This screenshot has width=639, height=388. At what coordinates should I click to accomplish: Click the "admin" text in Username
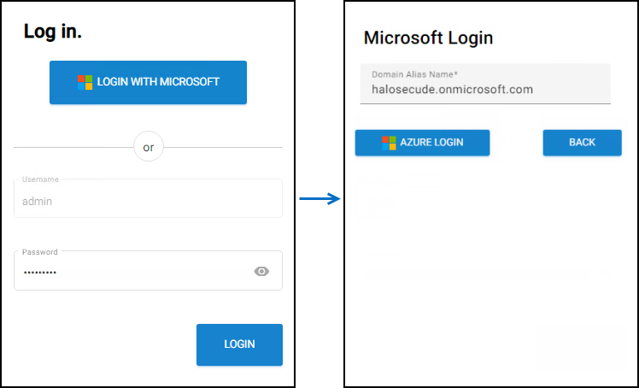[38, 202]
